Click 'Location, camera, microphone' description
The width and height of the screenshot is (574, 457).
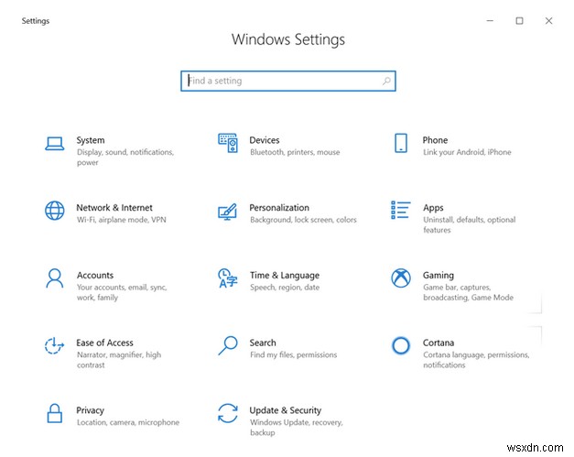(128, 422)
